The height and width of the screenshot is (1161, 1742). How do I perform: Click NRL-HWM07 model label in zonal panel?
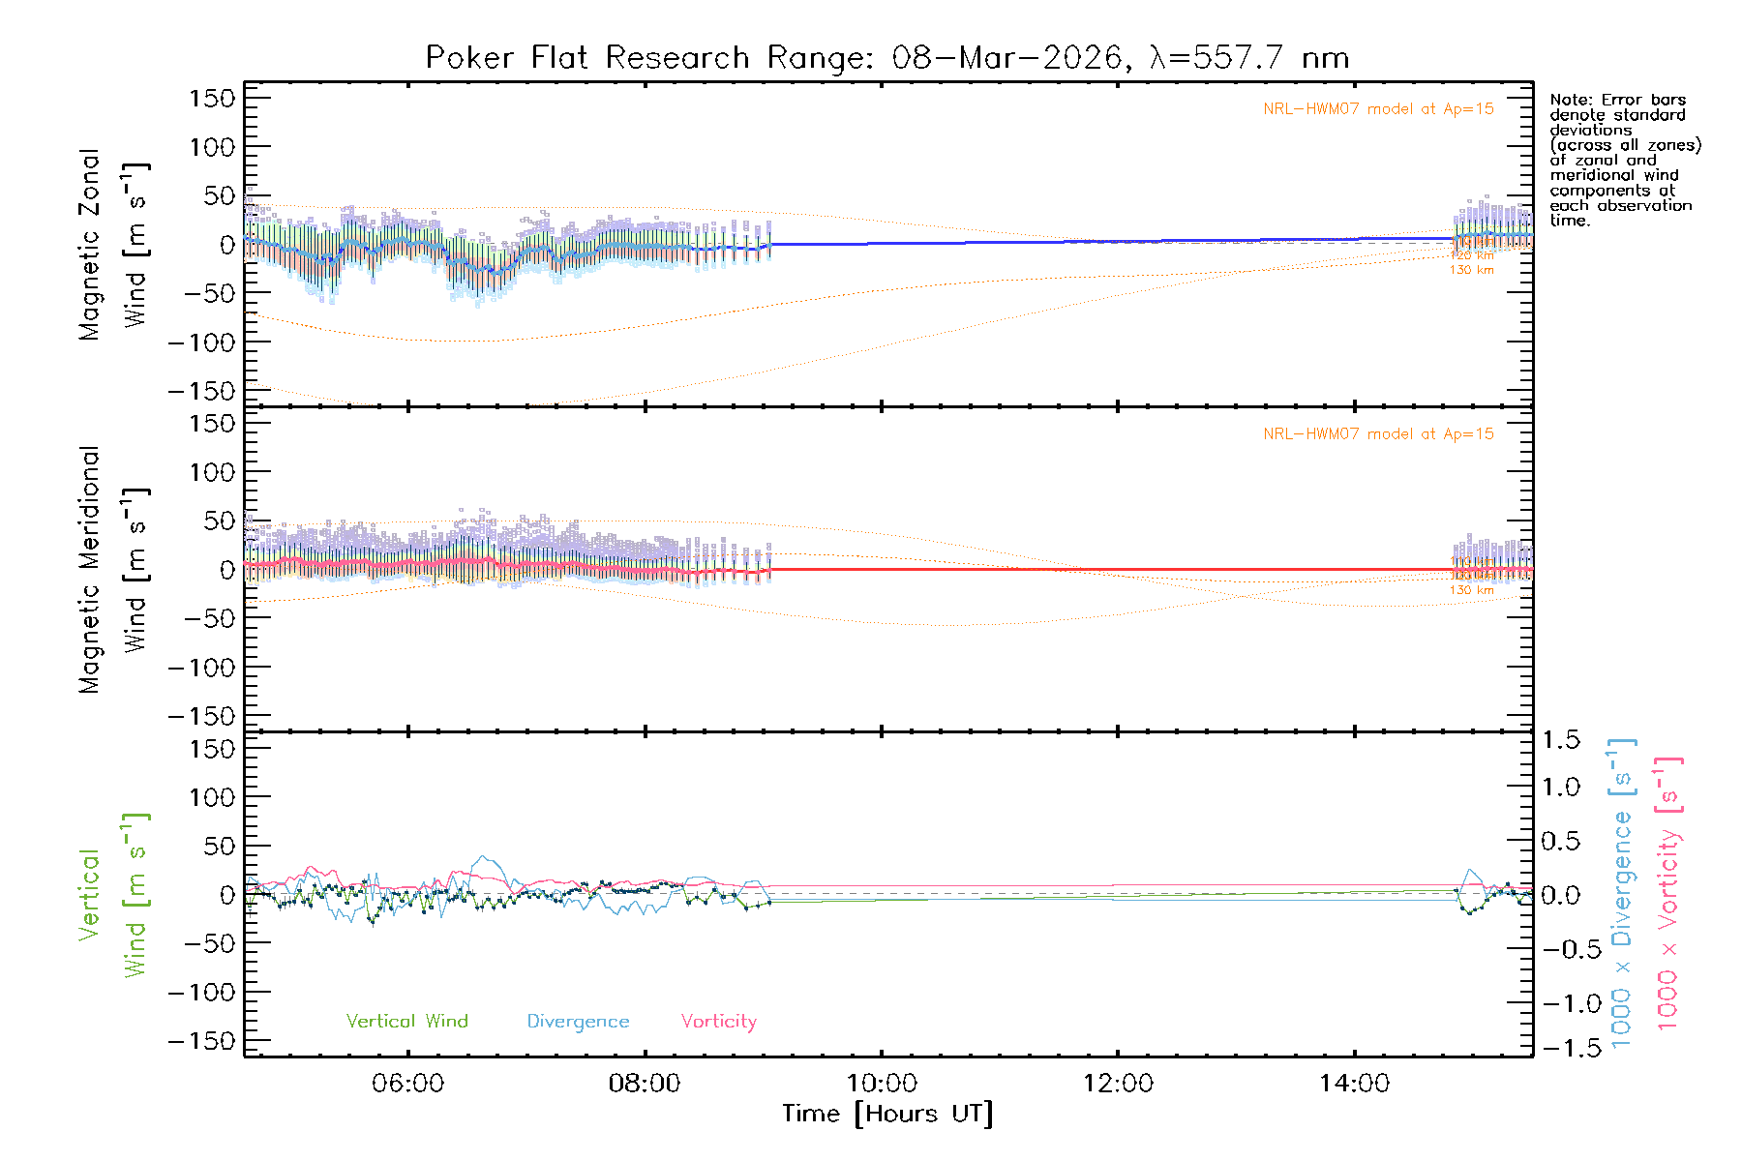coord(1378,109)
